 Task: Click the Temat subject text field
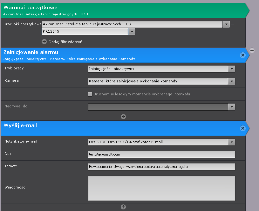[x=161, y=167]
